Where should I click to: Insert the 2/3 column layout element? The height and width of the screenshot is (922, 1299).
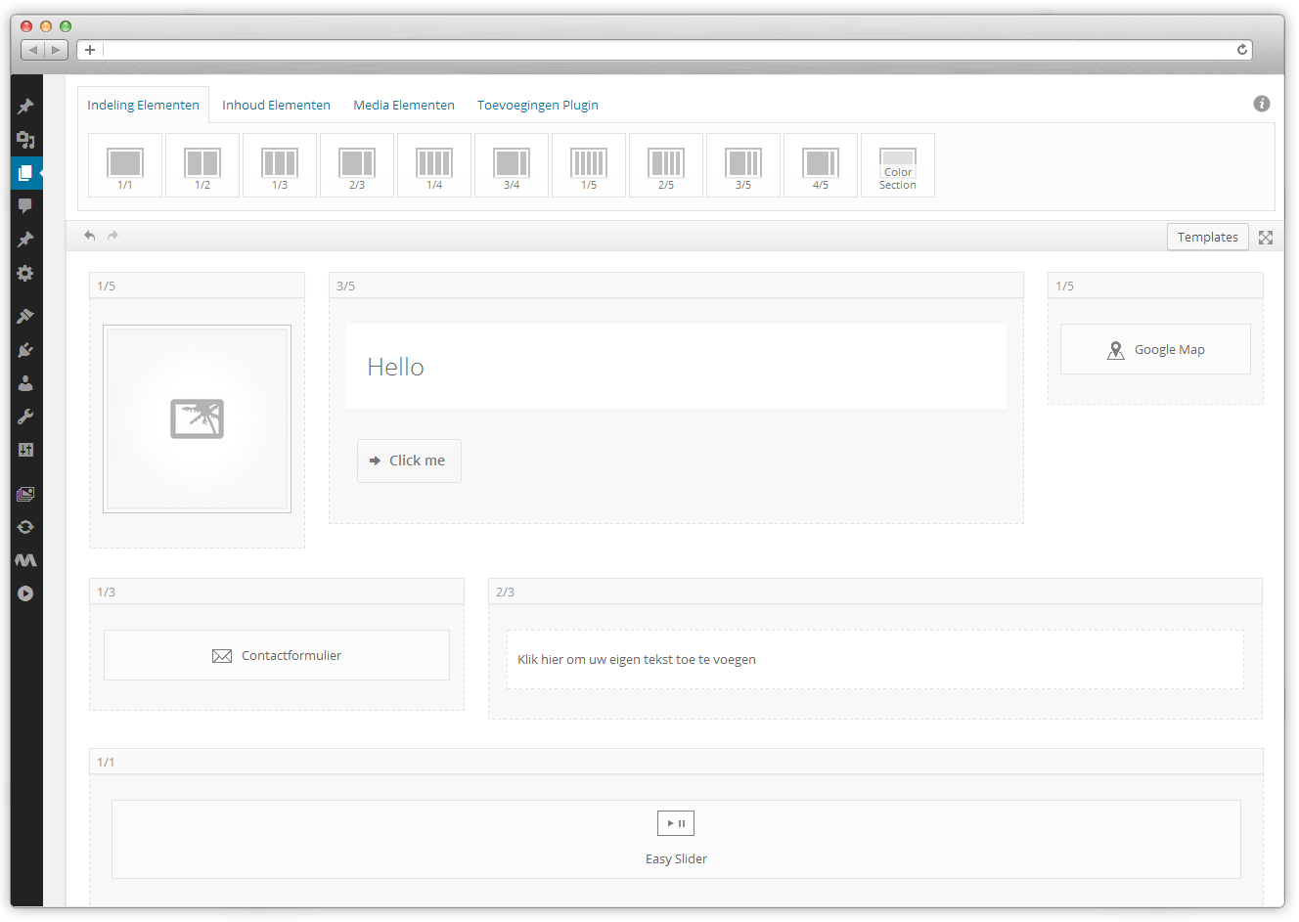pyautogui.click(x=357, y=165)
